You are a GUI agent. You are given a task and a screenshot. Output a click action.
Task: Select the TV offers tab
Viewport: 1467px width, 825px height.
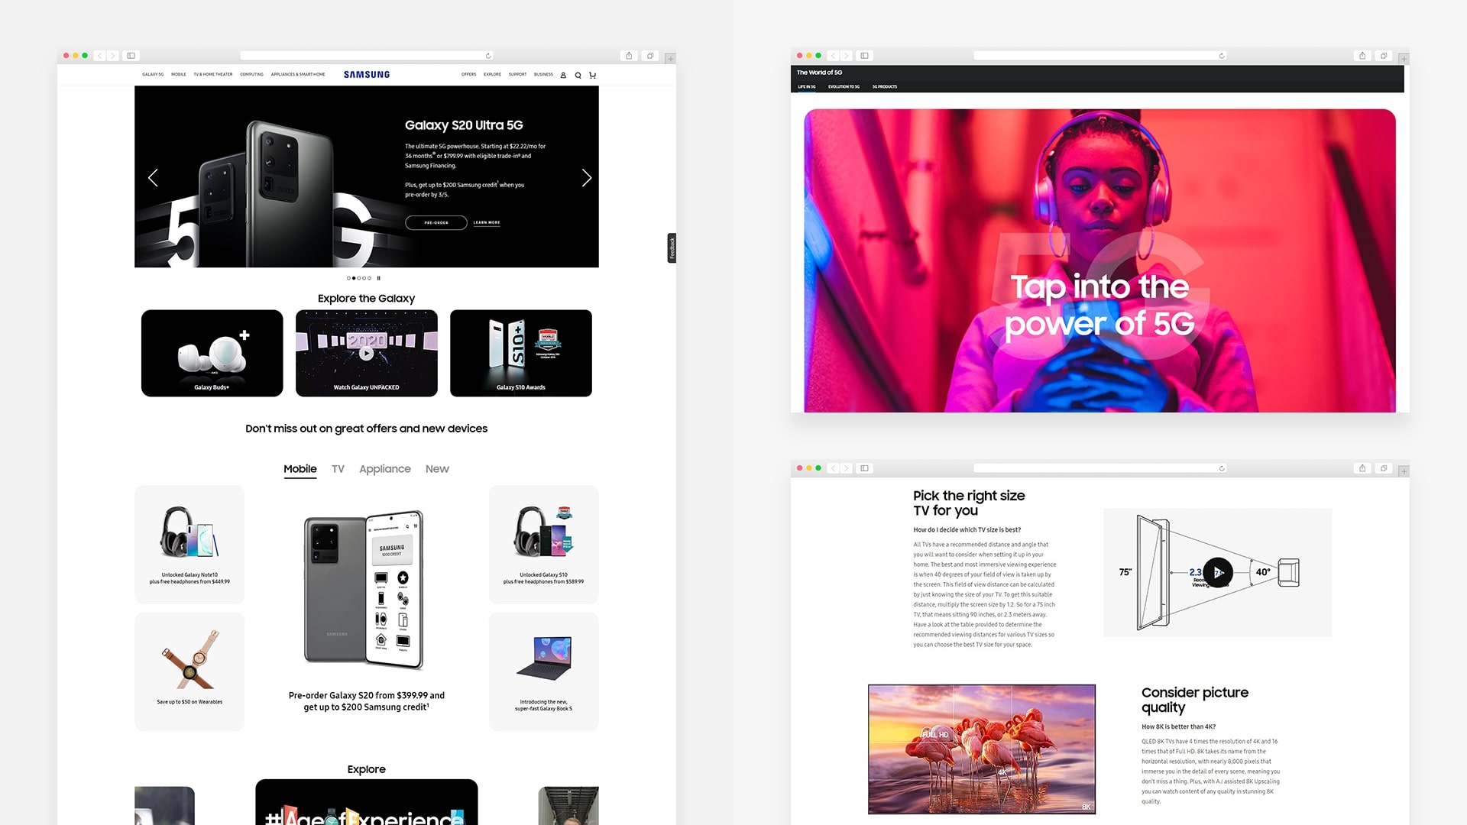coord(338,469)
